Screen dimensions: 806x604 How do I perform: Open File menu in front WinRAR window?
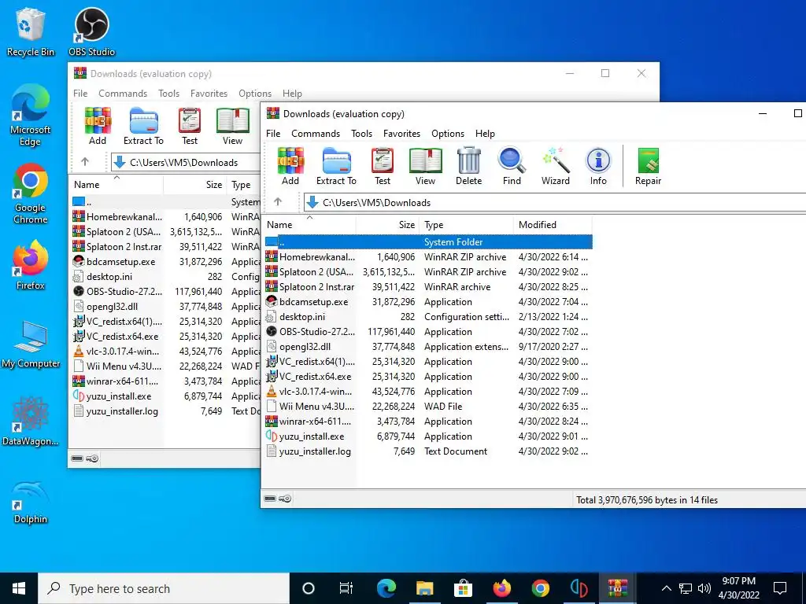[273, 134]
